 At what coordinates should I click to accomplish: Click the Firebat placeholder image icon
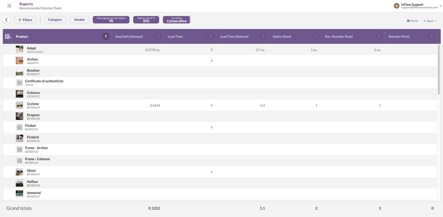(19, 127)
